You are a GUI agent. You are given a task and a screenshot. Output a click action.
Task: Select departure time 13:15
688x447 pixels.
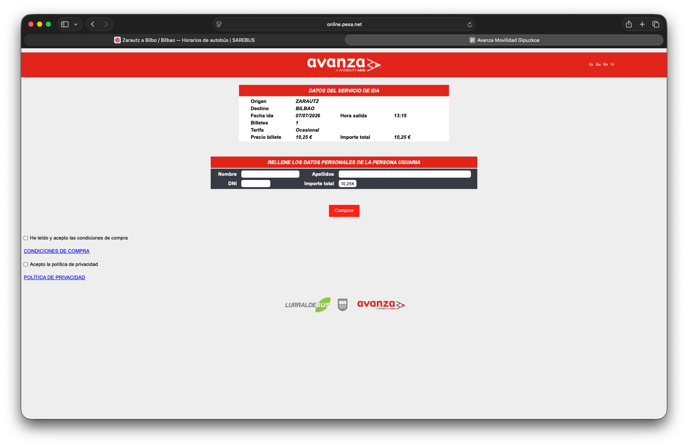400,115
